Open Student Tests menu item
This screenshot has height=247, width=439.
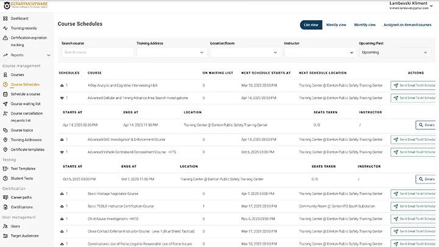(x=22, y=178)
